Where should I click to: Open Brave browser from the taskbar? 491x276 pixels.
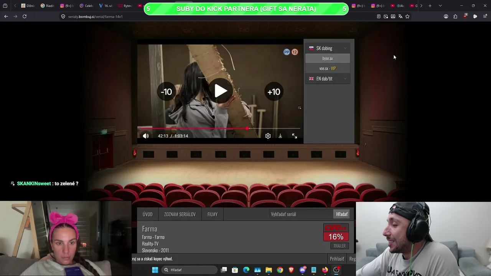pyautogui.click(x=291, y=270)
